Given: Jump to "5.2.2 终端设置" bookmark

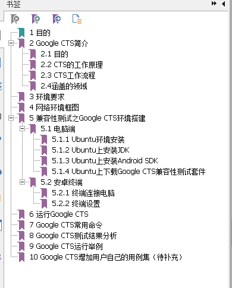Looking at the screenshot, I should pyautogui.click(x=76, y=204).
